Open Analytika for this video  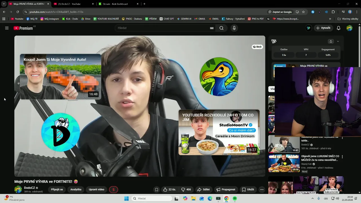(x=76, y=189)
